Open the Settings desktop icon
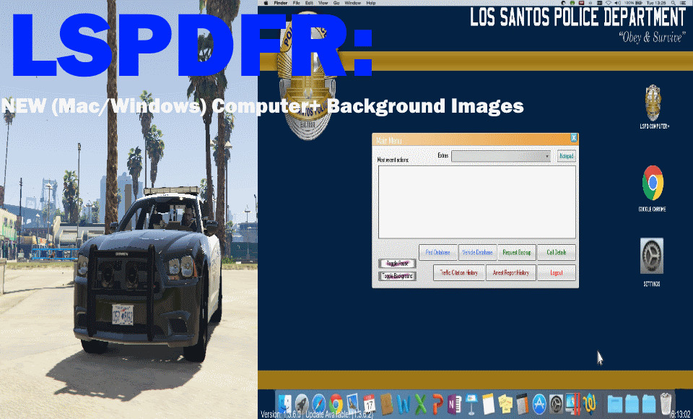Screen dimensions: 693x419 652,256
